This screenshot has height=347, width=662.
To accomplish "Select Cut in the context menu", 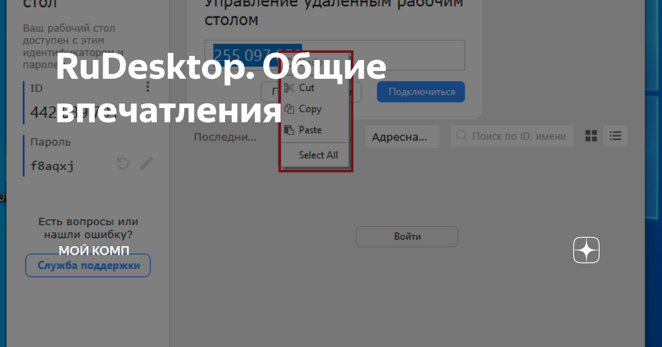I will click(307, 87).
